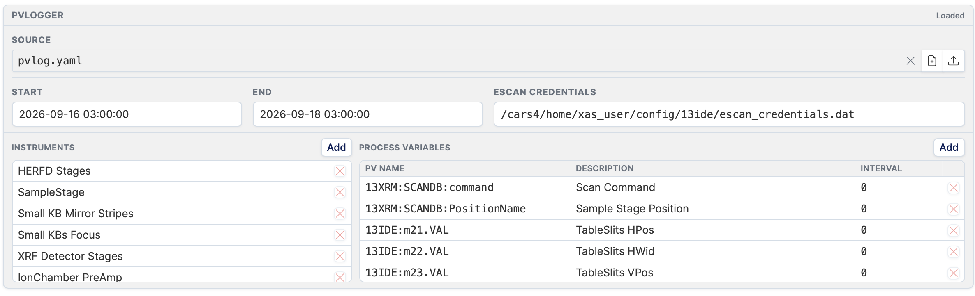The height and width of the screenshot is (296, 975).
Task: Click the Loaded status label
Action: coord(950,16)
